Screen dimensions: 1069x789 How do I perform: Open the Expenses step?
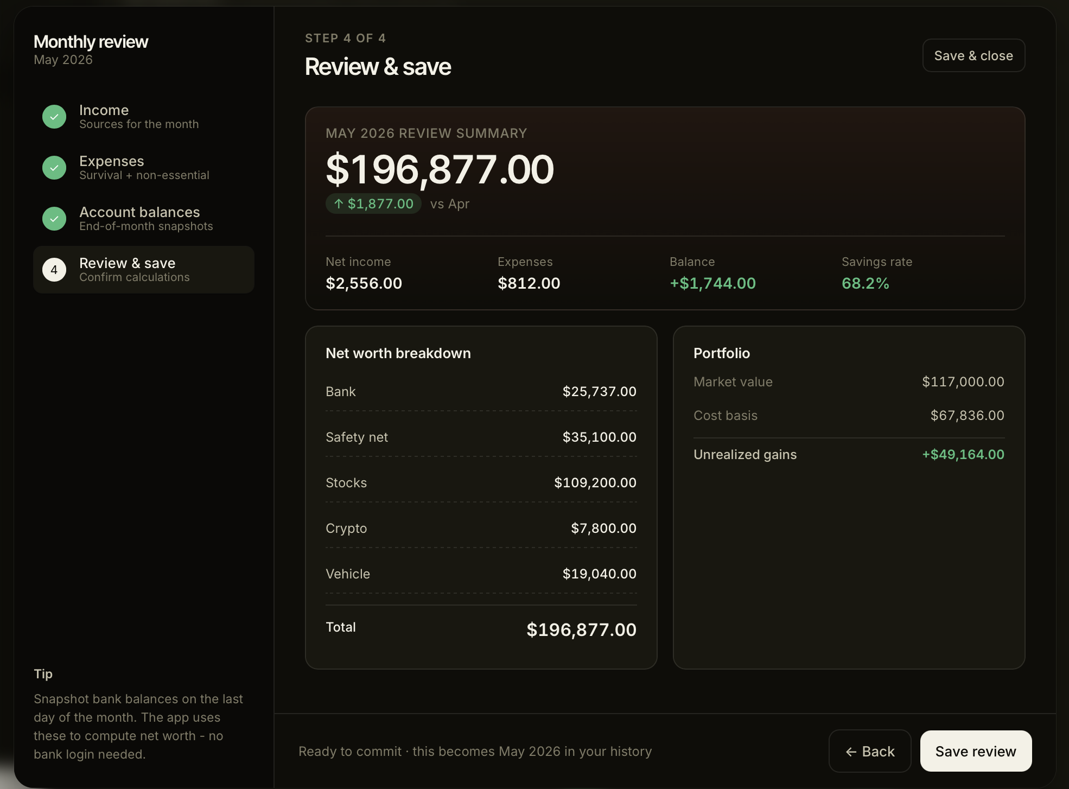[x=144, y=168]
